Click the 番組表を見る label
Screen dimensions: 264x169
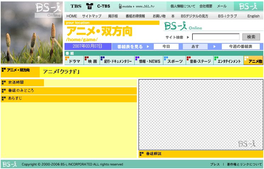tap(130, 47)
